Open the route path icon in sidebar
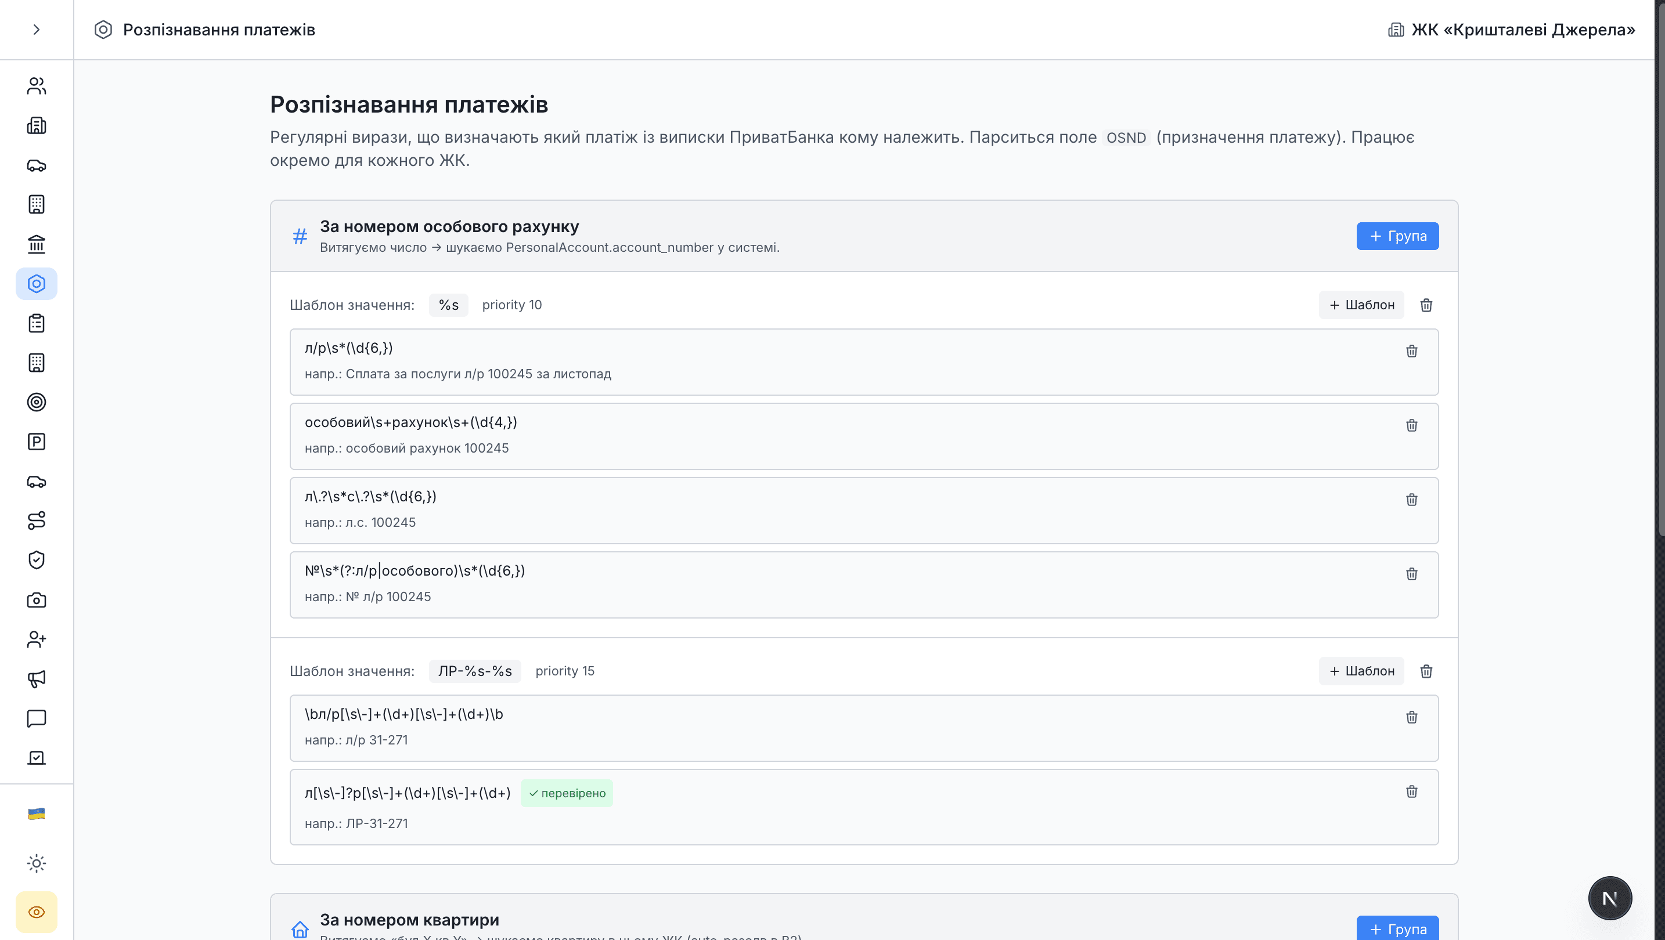The width and height of the screenshot is (1665, 940). click(36, 520)
